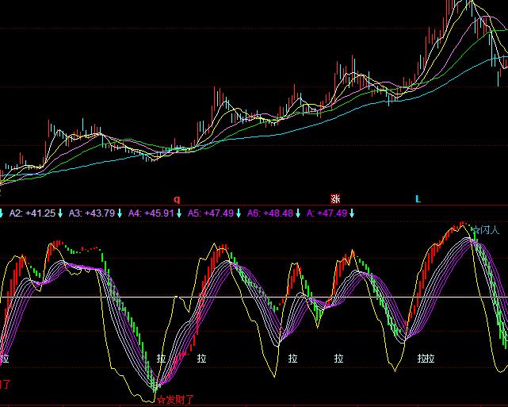Click the '☆闪人' sell signal marker
The image size is (508, 407).
click(487, 231)
